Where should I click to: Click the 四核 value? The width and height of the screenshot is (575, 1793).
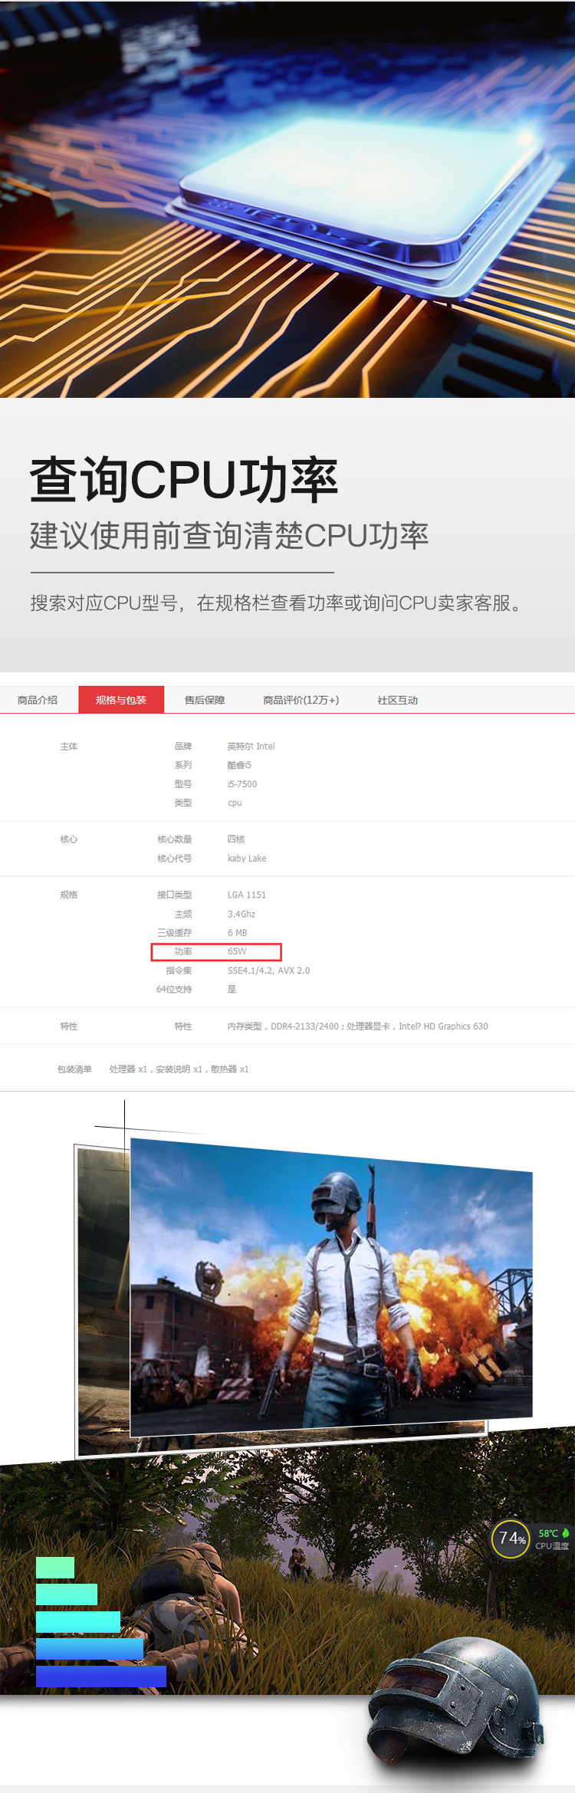236,839
